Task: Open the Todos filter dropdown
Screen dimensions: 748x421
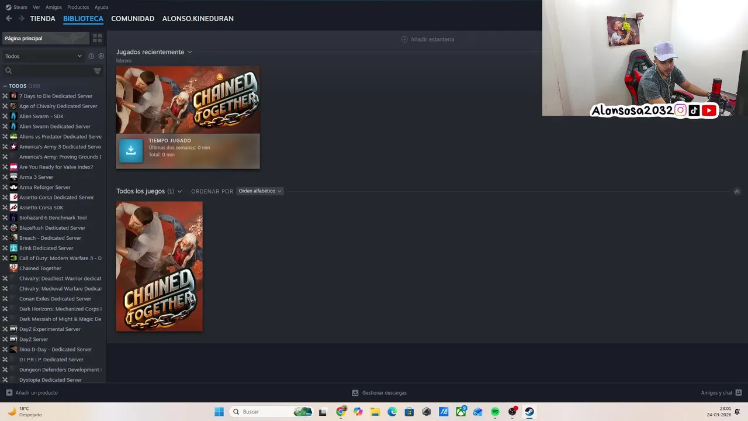Action: coord(43,56)
